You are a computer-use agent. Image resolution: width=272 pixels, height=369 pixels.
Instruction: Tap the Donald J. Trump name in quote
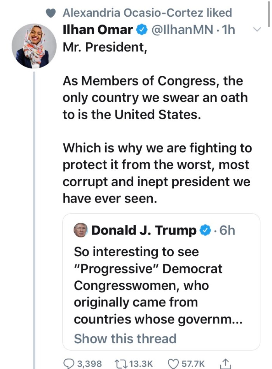(144, 231)
